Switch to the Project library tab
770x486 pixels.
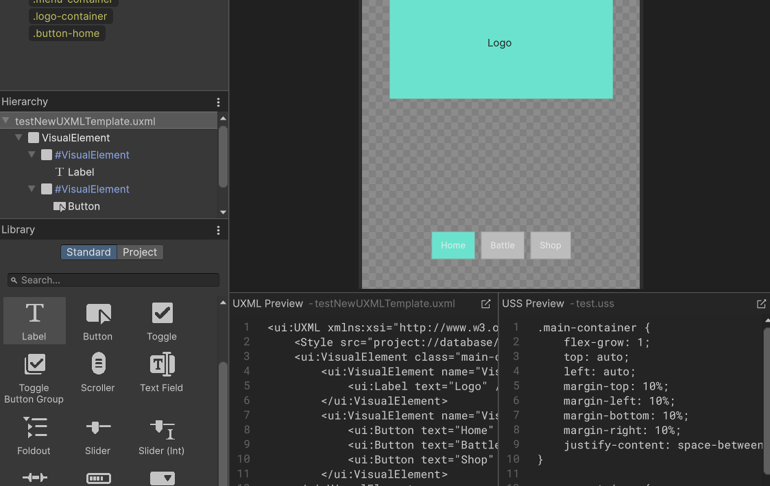pos(140,252)
